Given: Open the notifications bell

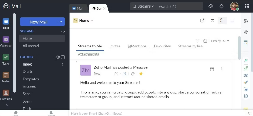Looking at the screenshot, I should point(221,6).
